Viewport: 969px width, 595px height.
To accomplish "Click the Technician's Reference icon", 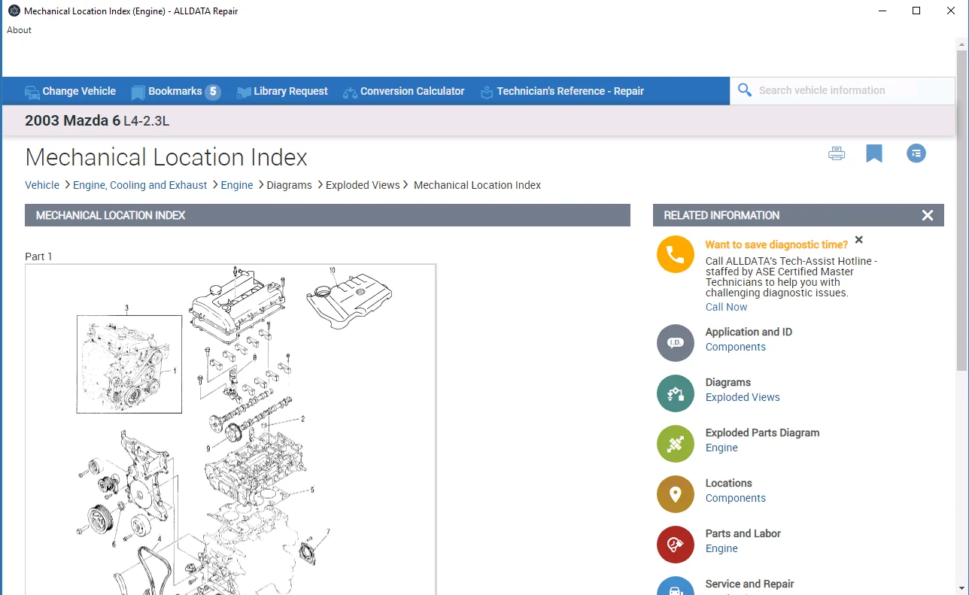I will click(487, 92).
